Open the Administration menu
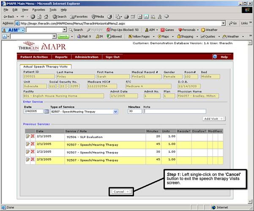 click(87, 57)
